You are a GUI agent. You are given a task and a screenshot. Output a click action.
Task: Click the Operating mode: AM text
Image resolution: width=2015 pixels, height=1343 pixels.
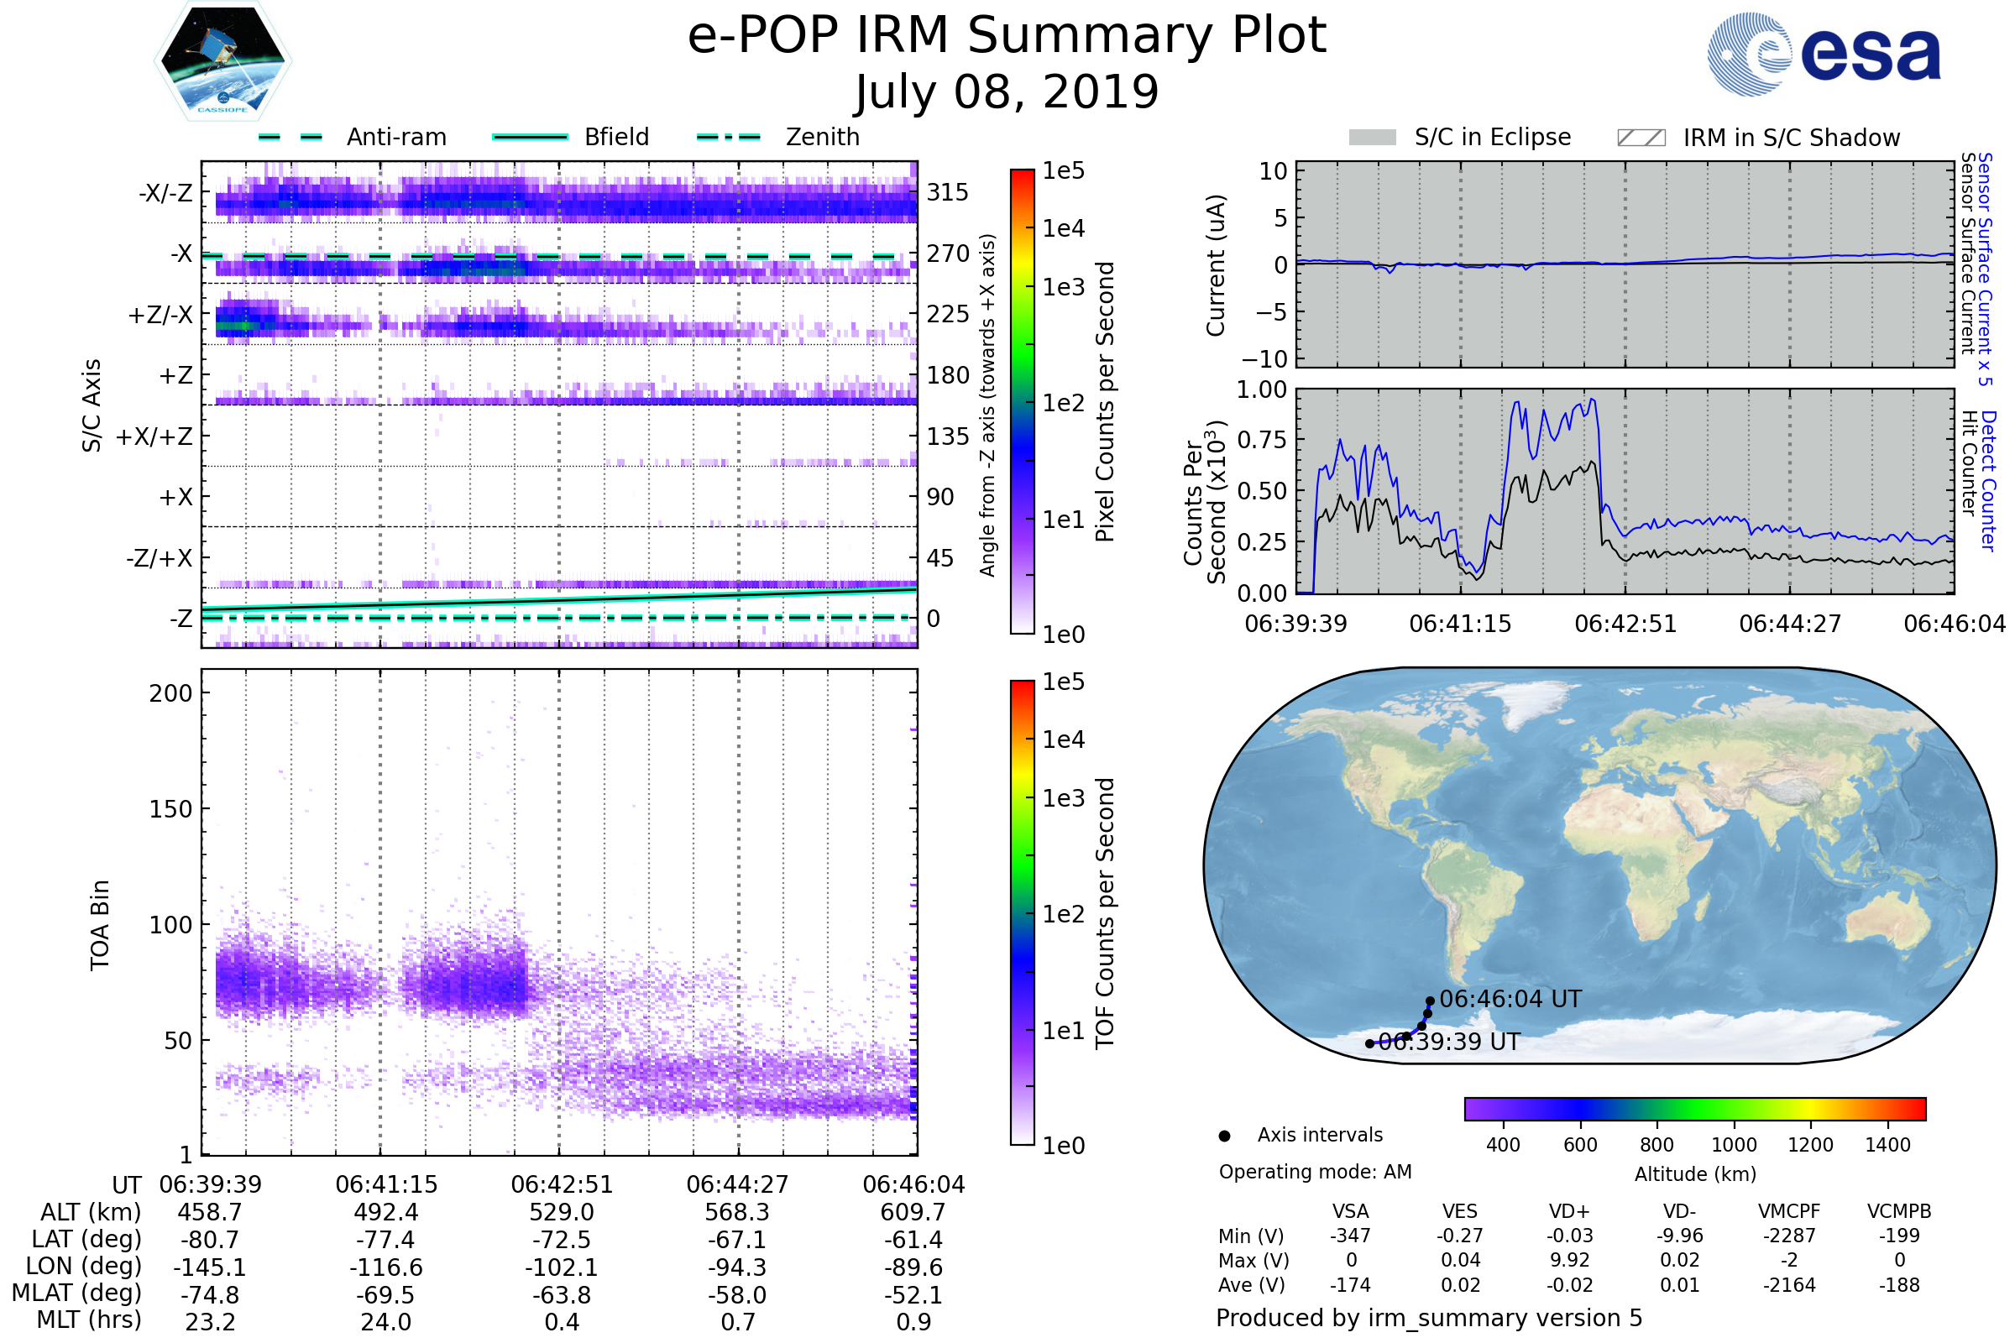tap(1315, 1172)
